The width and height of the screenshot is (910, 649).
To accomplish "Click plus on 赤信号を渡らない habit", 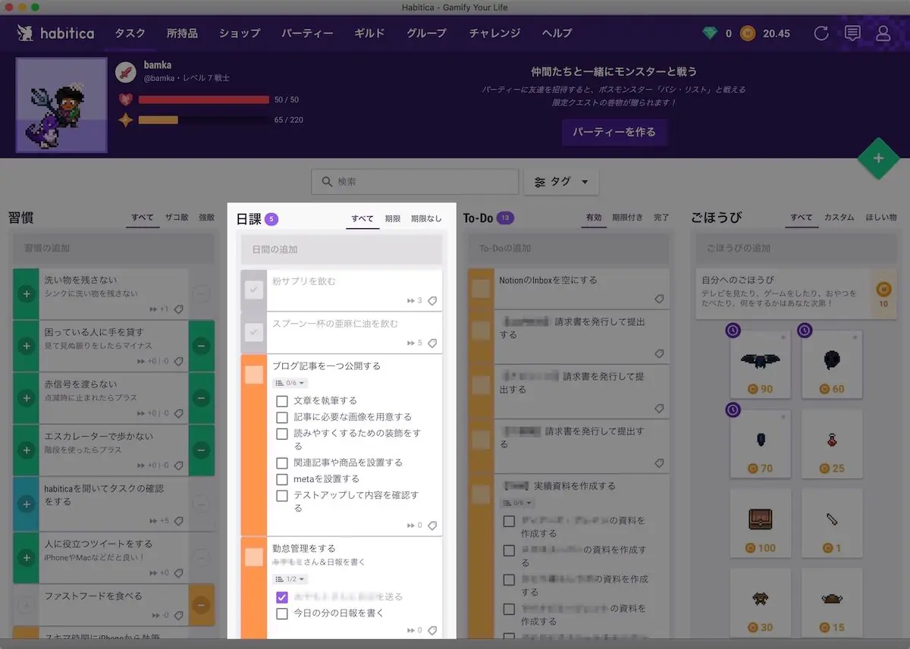I will [x=27, y=397].
